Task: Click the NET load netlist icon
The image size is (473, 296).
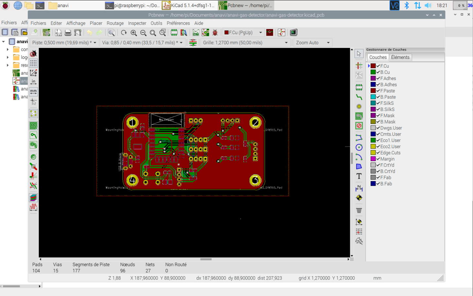Action: [196, 32]
